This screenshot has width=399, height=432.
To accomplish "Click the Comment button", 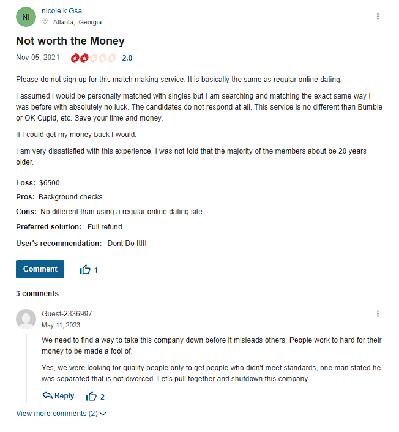I will (x=40, y=269).
